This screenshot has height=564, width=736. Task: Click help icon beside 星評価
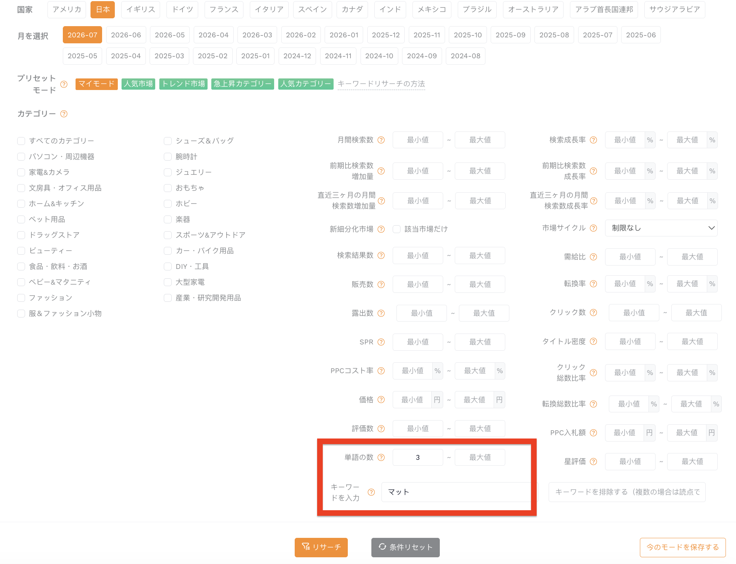tap(594, 462)
